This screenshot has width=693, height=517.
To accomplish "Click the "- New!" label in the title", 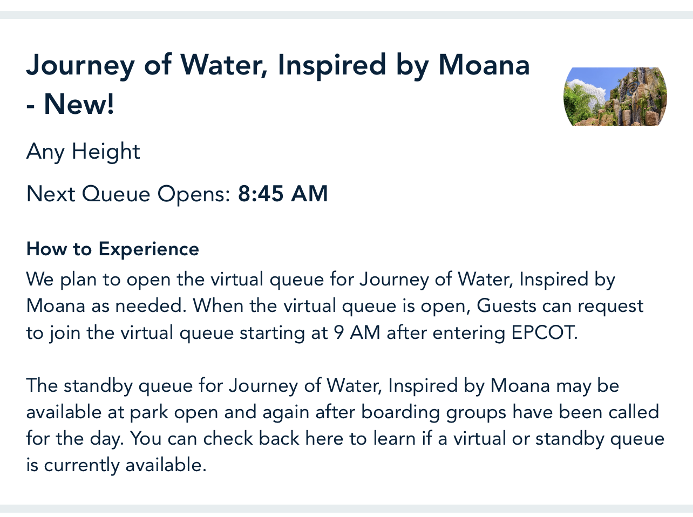I will 71,104.
